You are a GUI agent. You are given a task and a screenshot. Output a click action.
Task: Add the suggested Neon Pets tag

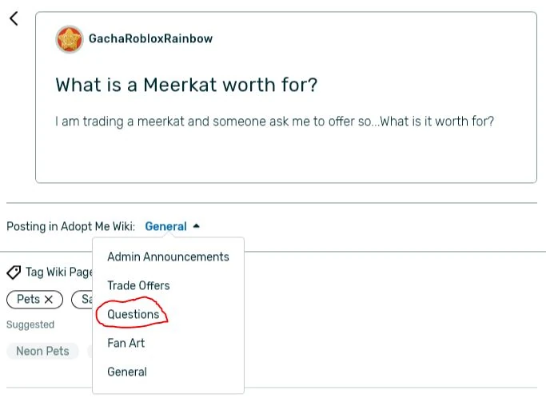[x=42, y=351]
